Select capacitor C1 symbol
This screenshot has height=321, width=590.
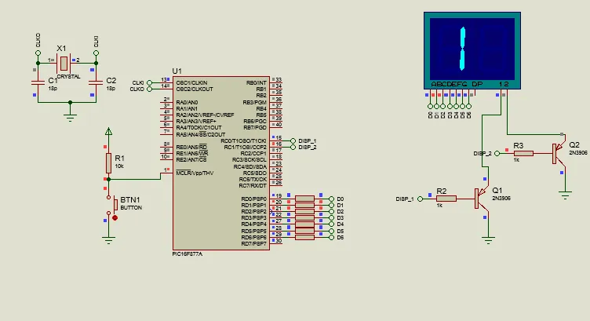pyautogui.click(x=38, y=82)
